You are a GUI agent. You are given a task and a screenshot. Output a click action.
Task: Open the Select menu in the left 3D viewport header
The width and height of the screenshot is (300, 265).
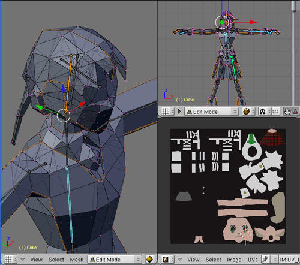tap(56, 260)
